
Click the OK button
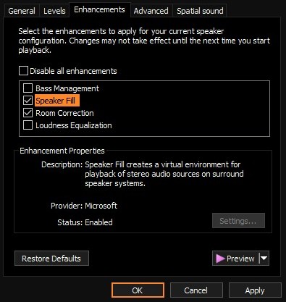coord(138,290)
